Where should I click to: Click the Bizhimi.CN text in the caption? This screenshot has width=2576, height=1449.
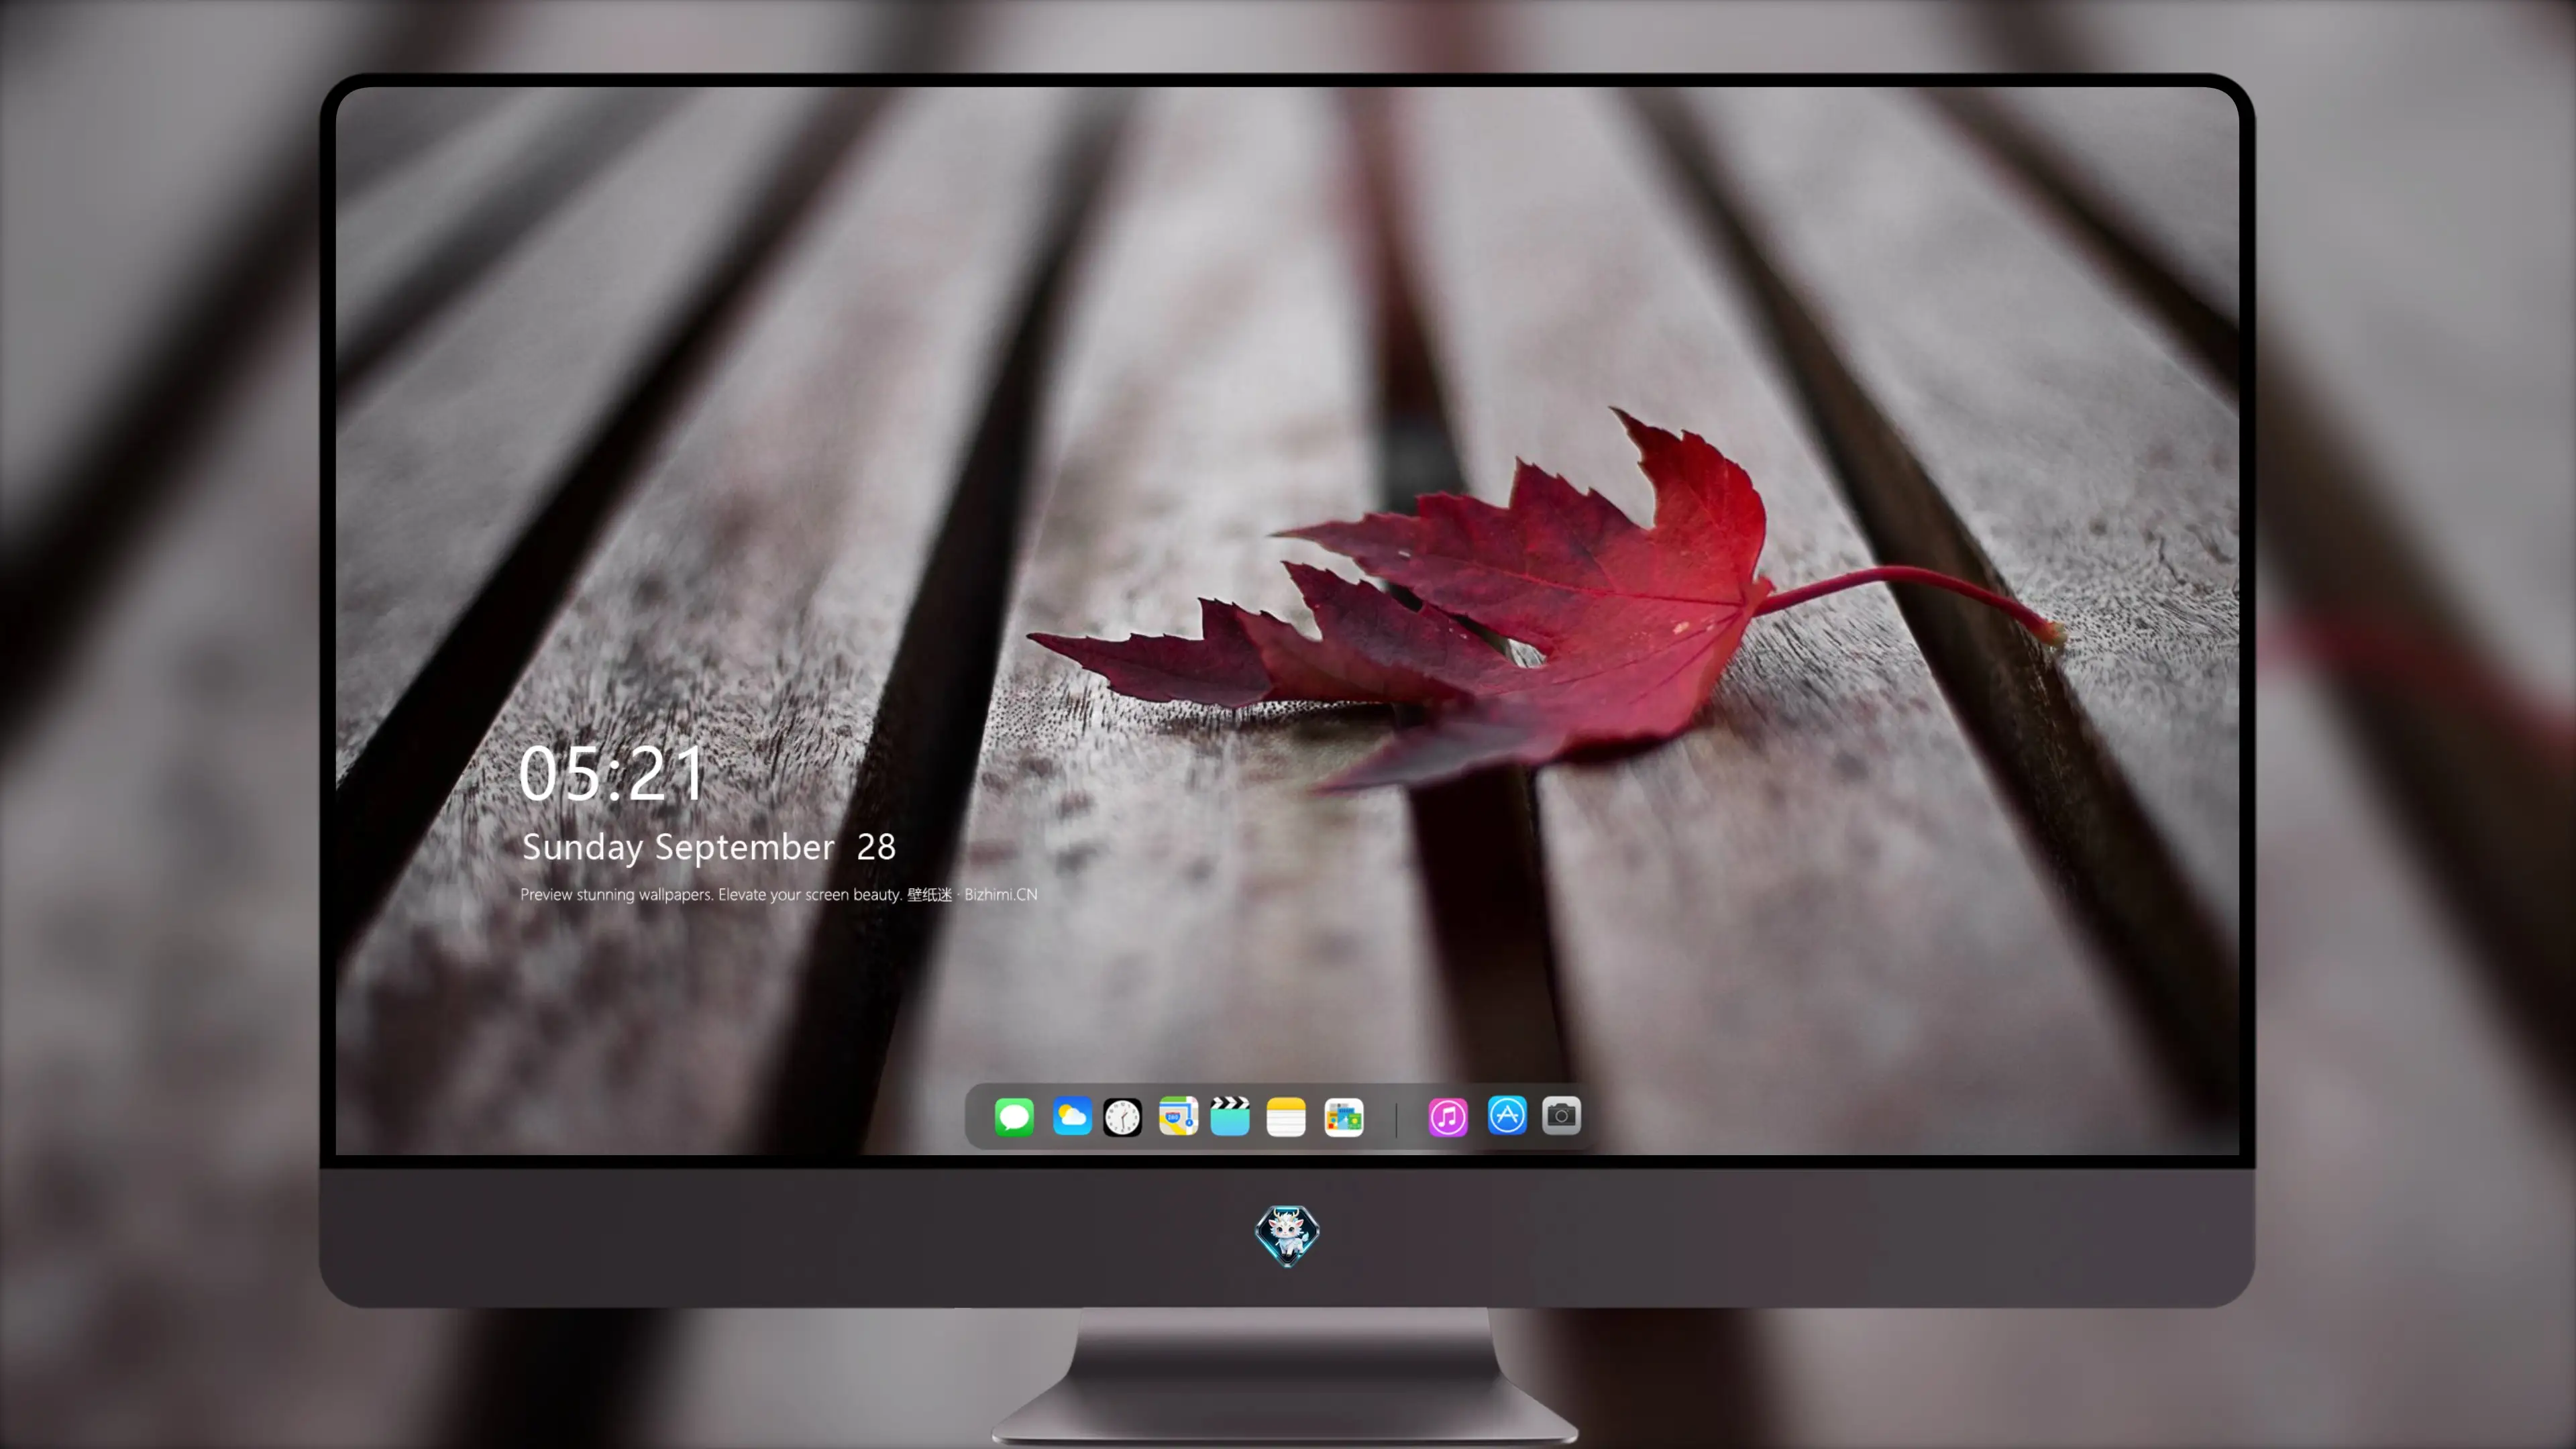pyautogui.click(x=1001, y=894)
